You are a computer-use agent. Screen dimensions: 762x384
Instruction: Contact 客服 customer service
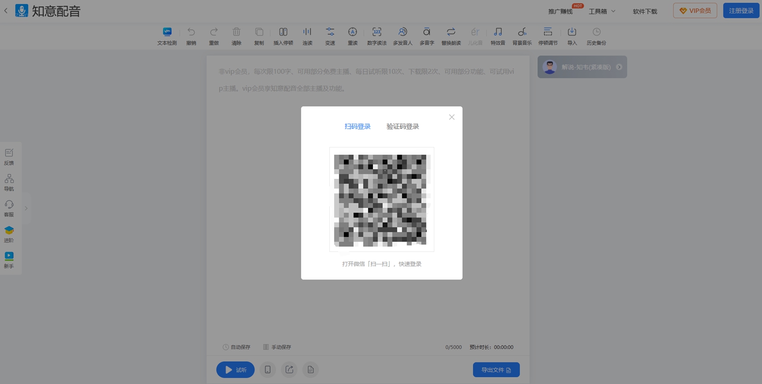pos(9,208)
